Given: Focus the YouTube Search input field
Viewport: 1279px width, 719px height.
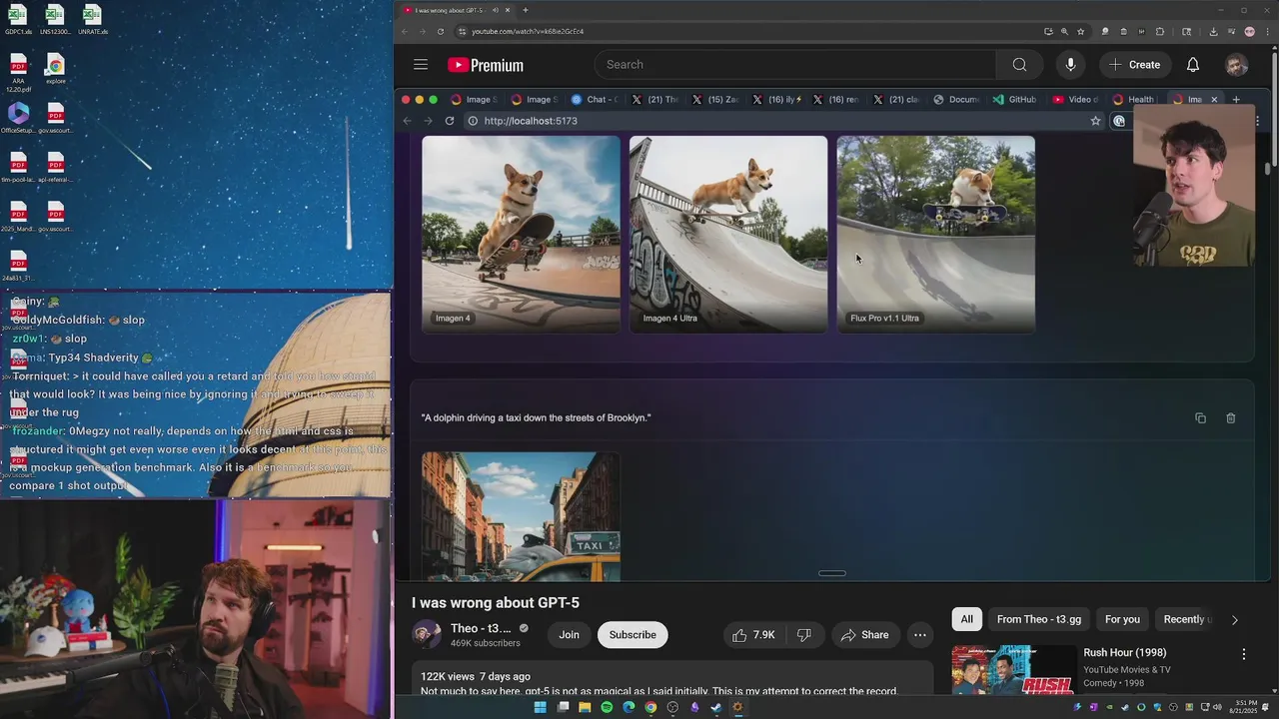Looking at the screenshot, I should coord(795,65).
